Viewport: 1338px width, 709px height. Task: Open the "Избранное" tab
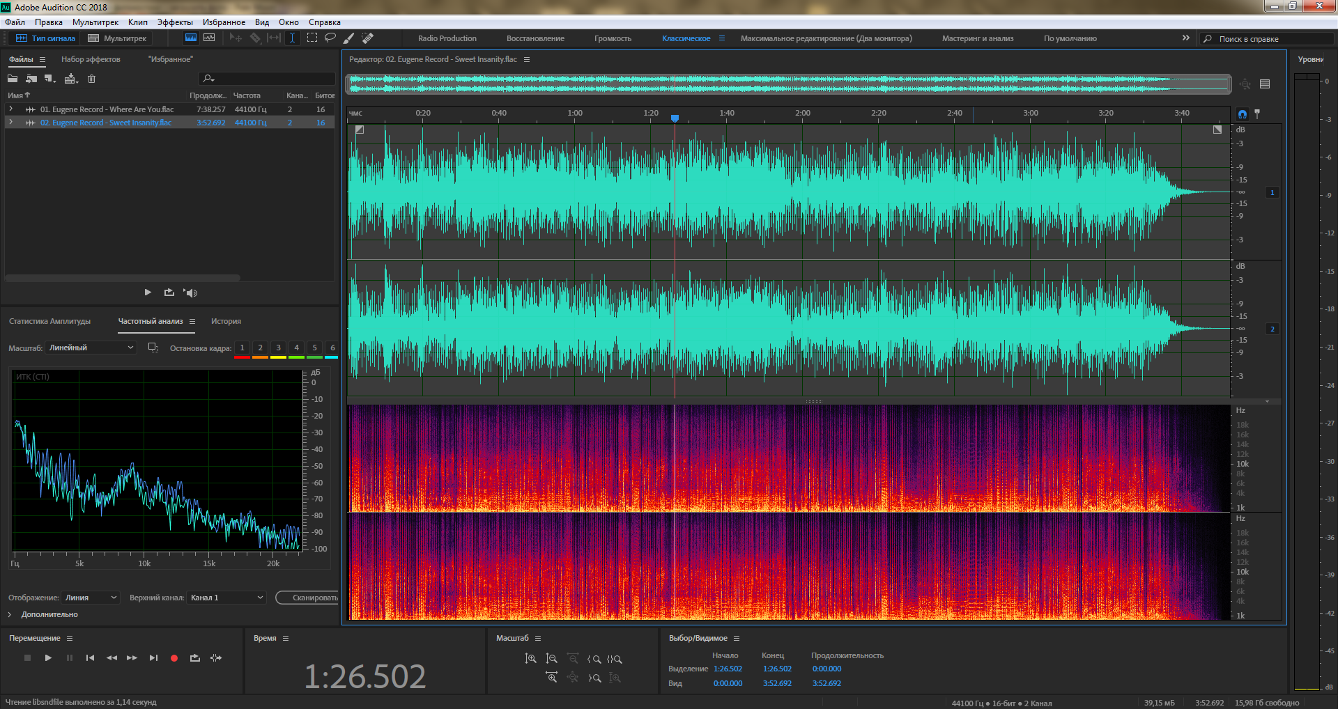170,59
